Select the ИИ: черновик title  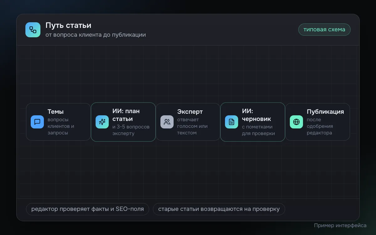pos(256,115)
